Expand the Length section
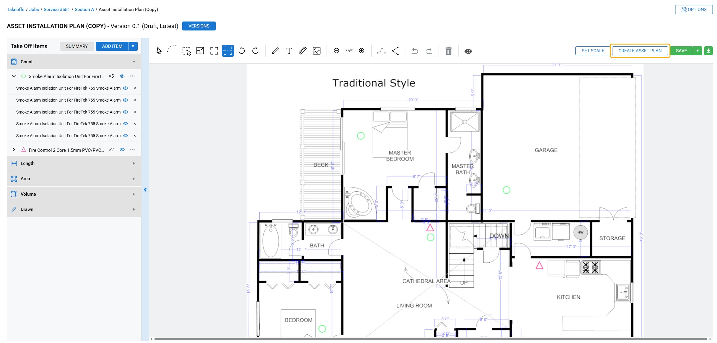717x343 pixels. 134,163
